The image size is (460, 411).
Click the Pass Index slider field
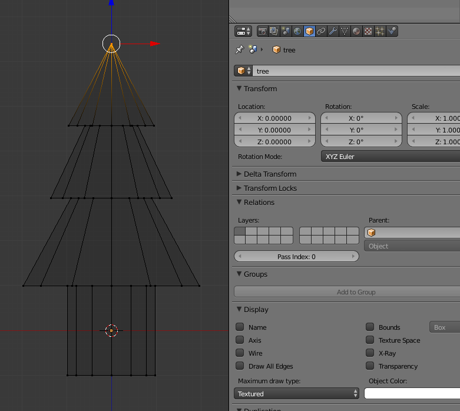pos(297,256)
